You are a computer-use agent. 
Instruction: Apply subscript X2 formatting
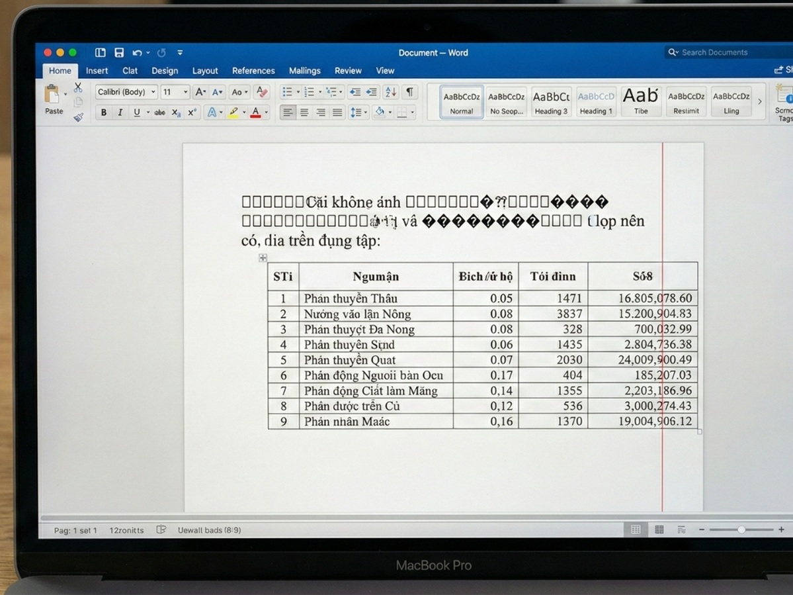click(x=176, y=113)
